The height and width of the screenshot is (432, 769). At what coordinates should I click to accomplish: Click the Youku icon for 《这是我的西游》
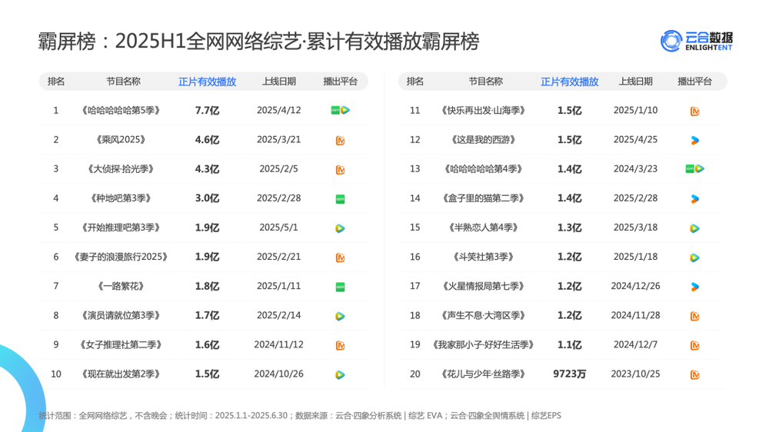click(694, 140)
